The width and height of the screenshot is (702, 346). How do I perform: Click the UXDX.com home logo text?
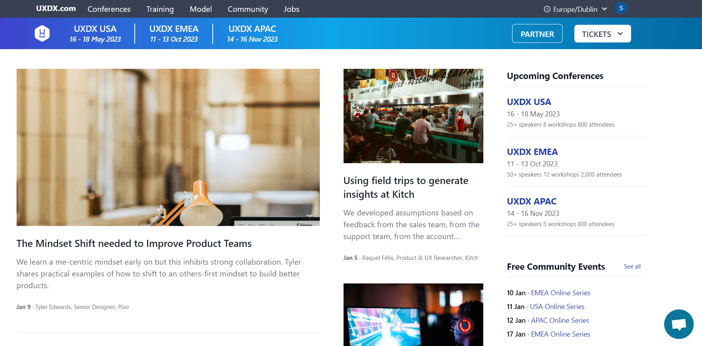point(56,9)
